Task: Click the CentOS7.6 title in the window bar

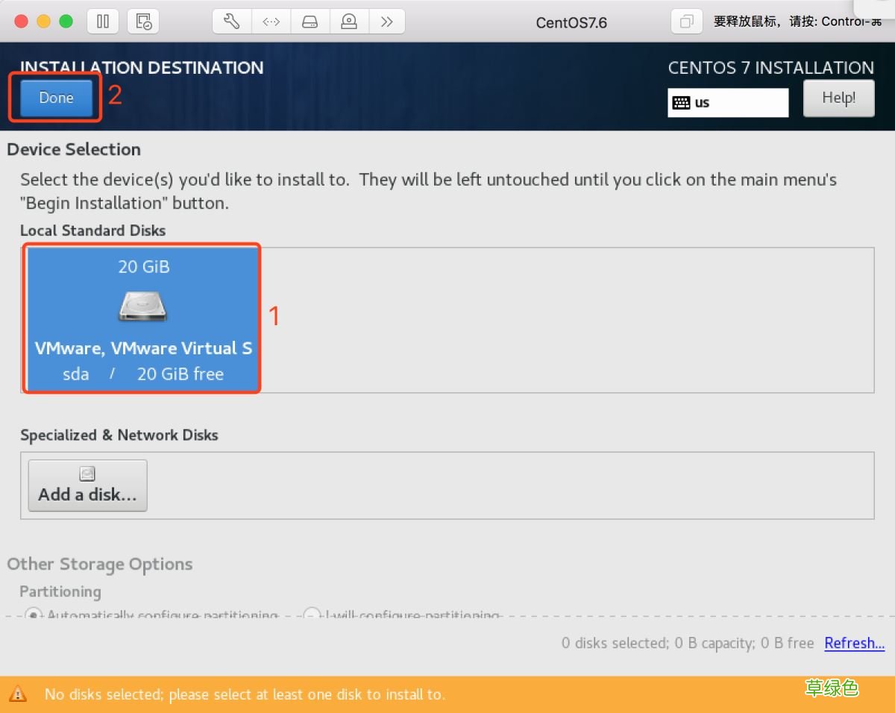Action: (571, 22)
